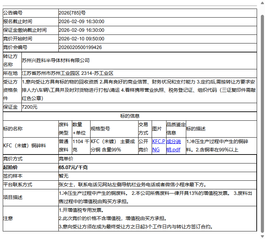Click the 交易方式 column header

[145, 129]
